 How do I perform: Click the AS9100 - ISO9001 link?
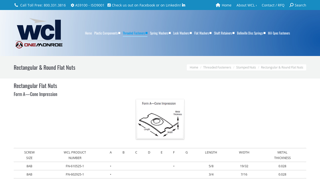90,5
